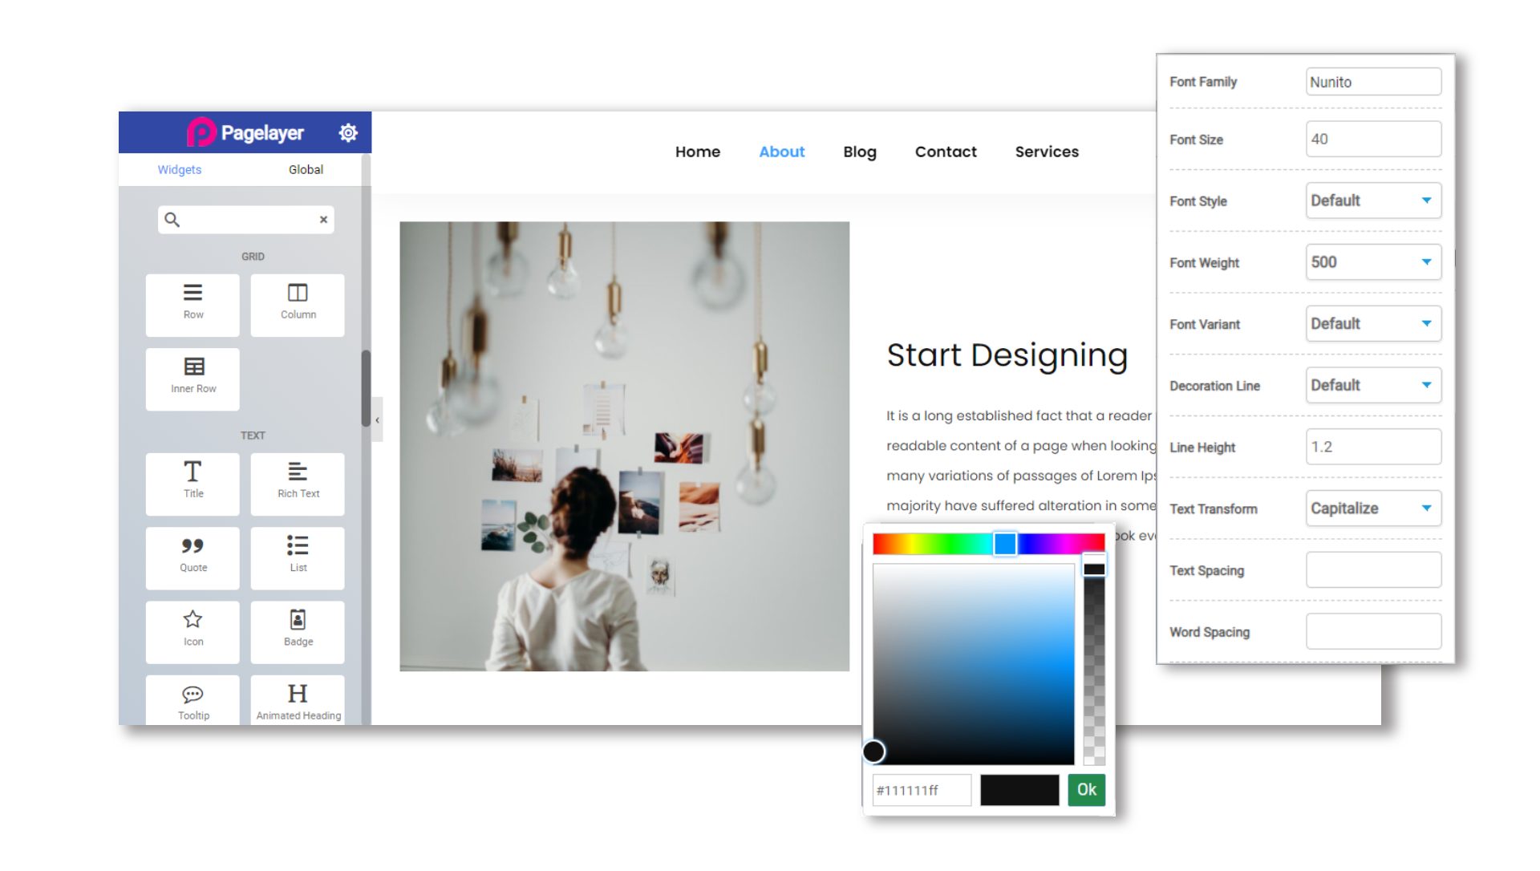Open Pagelayer settings gear icon
This screenshot has height=871, width=1540.
point(348,133)
